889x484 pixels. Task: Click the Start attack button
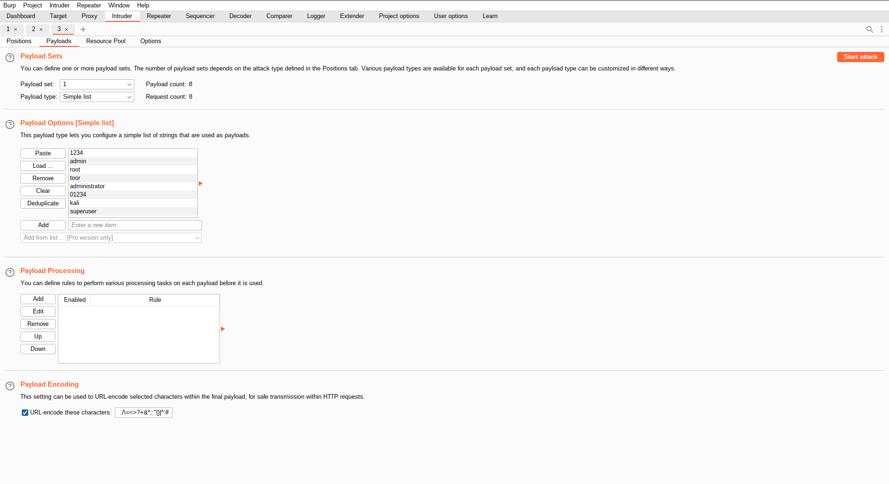coord(860,57)
